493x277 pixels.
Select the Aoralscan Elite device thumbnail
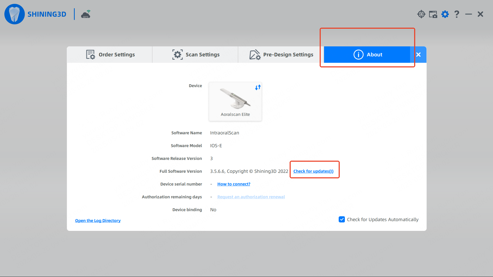[235, 102]
